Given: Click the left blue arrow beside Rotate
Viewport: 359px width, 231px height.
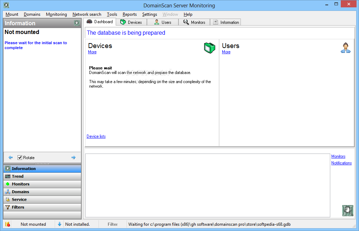Looking at the screenshot, I should [x=11, y=157].
